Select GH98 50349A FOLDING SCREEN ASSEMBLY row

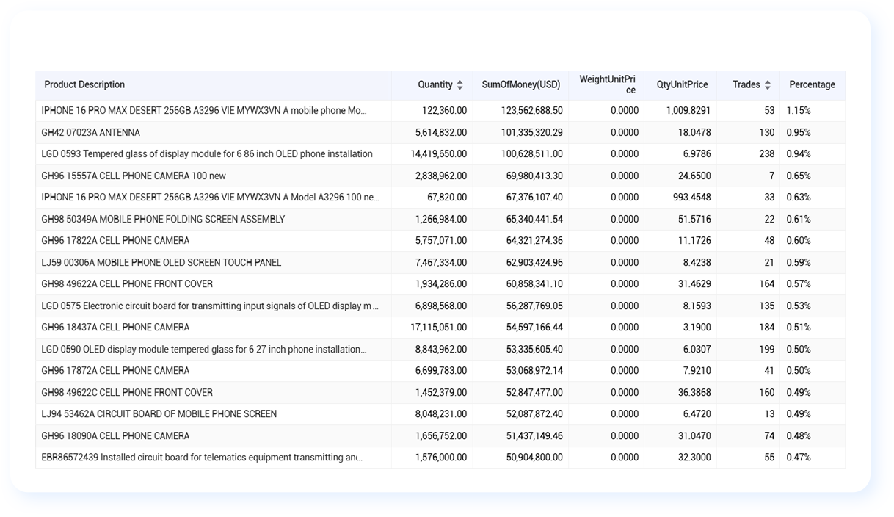click(x=440, y=220)
